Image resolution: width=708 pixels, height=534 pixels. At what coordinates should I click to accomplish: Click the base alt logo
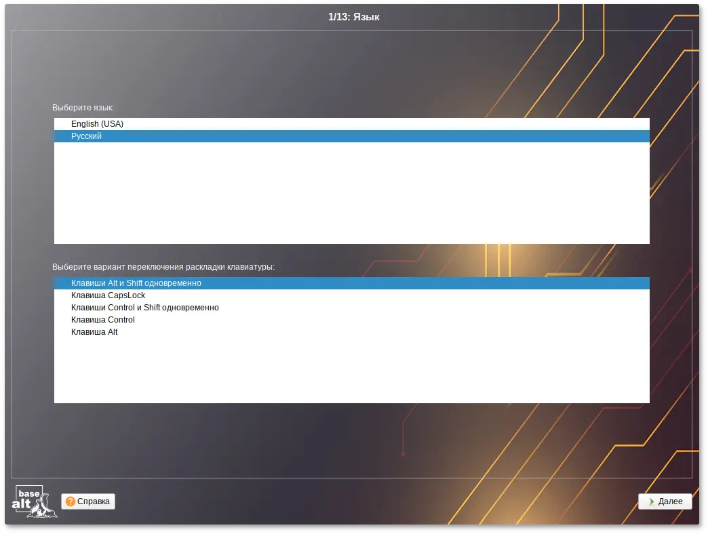tap(34, 501)
